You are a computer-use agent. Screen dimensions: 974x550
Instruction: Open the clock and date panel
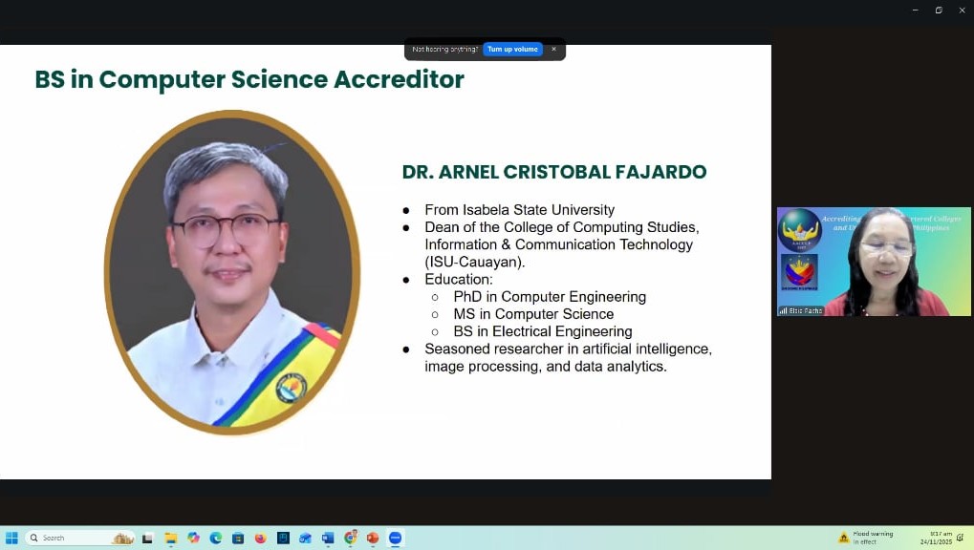(936, 538)
